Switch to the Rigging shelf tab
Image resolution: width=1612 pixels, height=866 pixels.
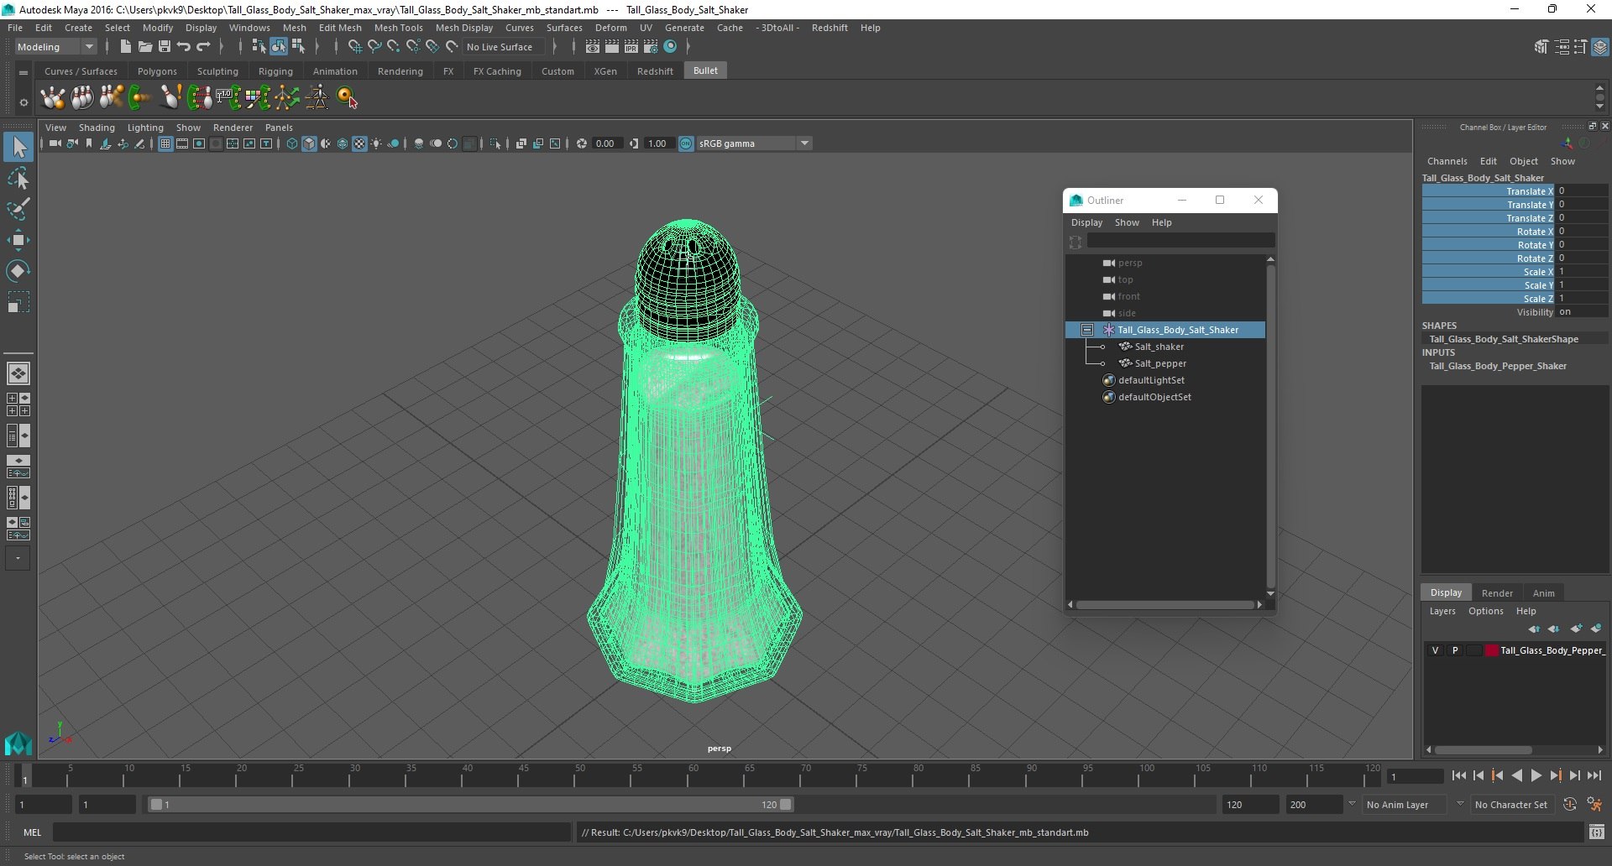pos(275,71)
